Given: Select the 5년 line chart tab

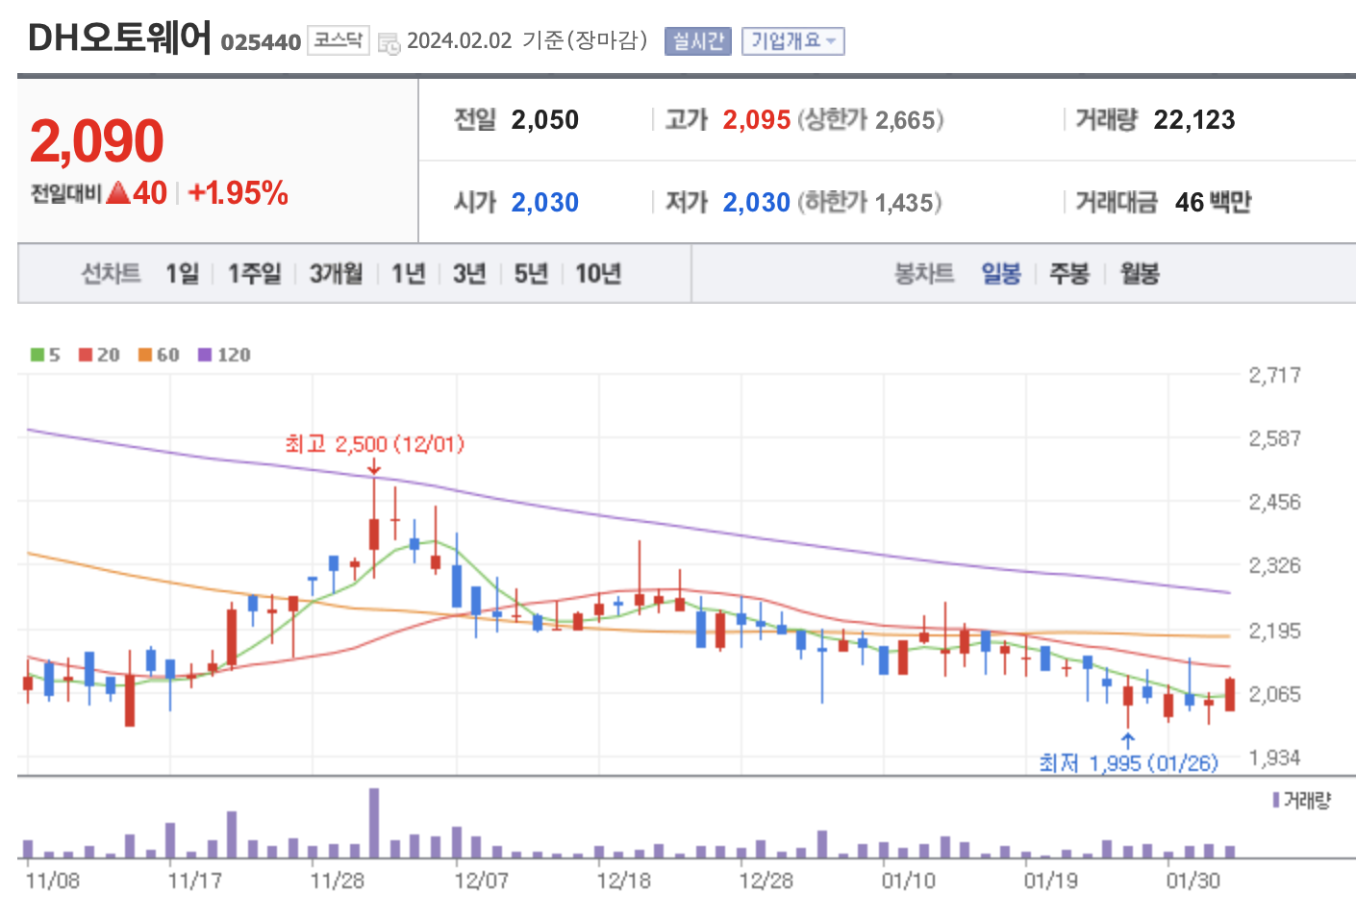Looking at the screenshot, I should (x=531, y=274).
